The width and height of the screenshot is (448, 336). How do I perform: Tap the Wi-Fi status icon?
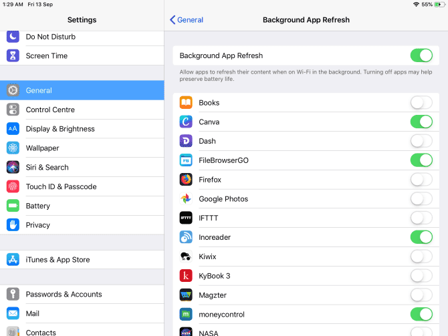pyautogui.click(x=417, y=4)
